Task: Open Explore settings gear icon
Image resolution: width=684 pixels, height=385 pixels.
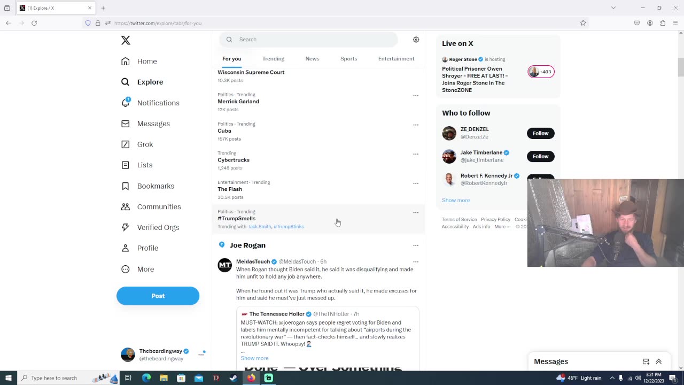Action: pyautogui.click(x=416, y=40)
